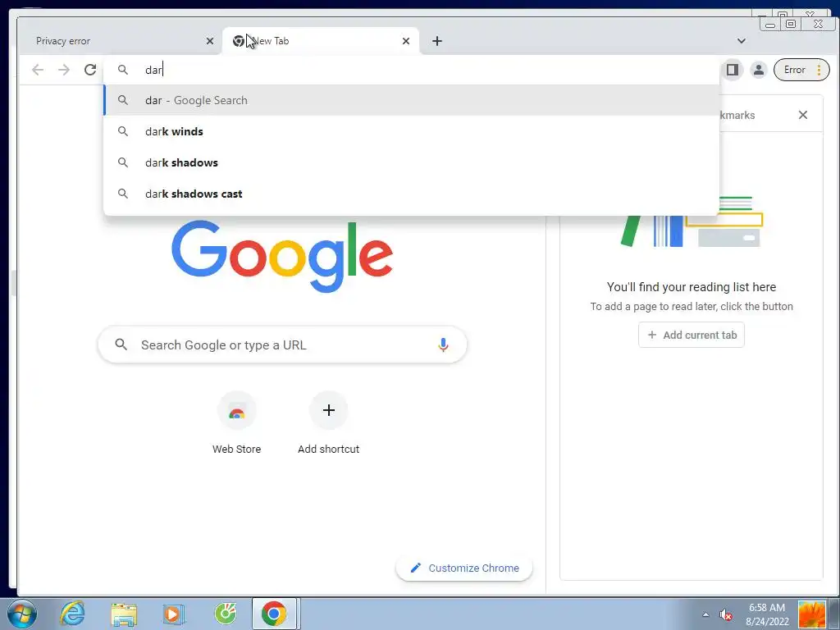The width and height of the screenshot is (840, 630).
Task: Click the address bar with 'dar' typed
Action: [412, 70]
